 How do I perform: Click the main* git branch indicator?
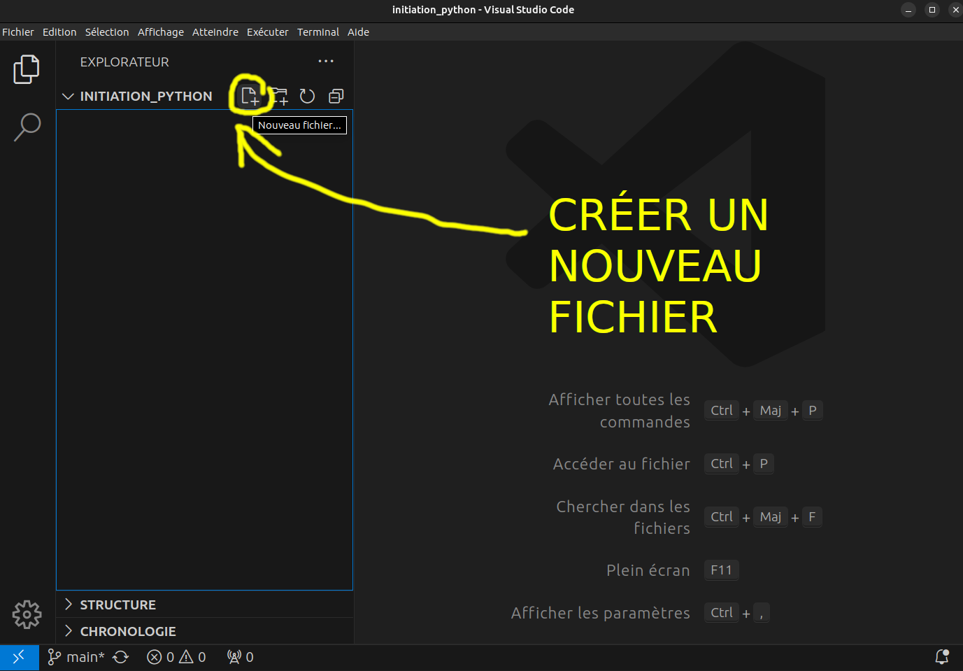[76, 657]
